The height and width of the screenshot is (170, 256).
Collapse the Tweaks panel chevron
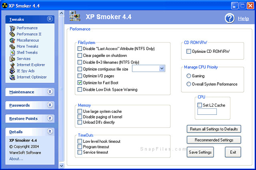(x=50, y=19)
